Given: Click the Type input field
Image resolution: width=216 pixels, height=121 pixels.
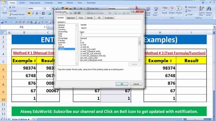Looking at the screenshot, I should pos(110,35).
